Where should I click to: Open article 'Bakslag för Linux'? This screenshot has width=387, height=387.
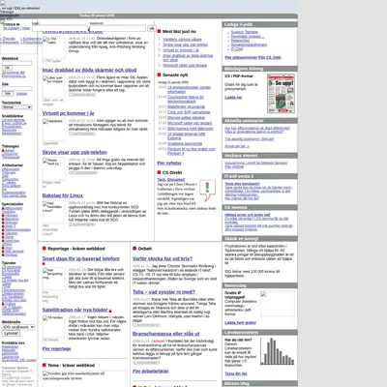click(63, 195)
